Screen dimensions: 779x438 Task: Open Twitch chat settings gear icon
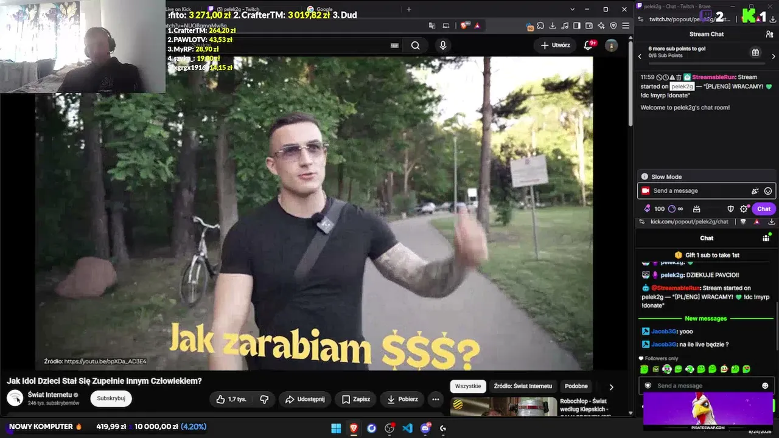tap(744, 209)
